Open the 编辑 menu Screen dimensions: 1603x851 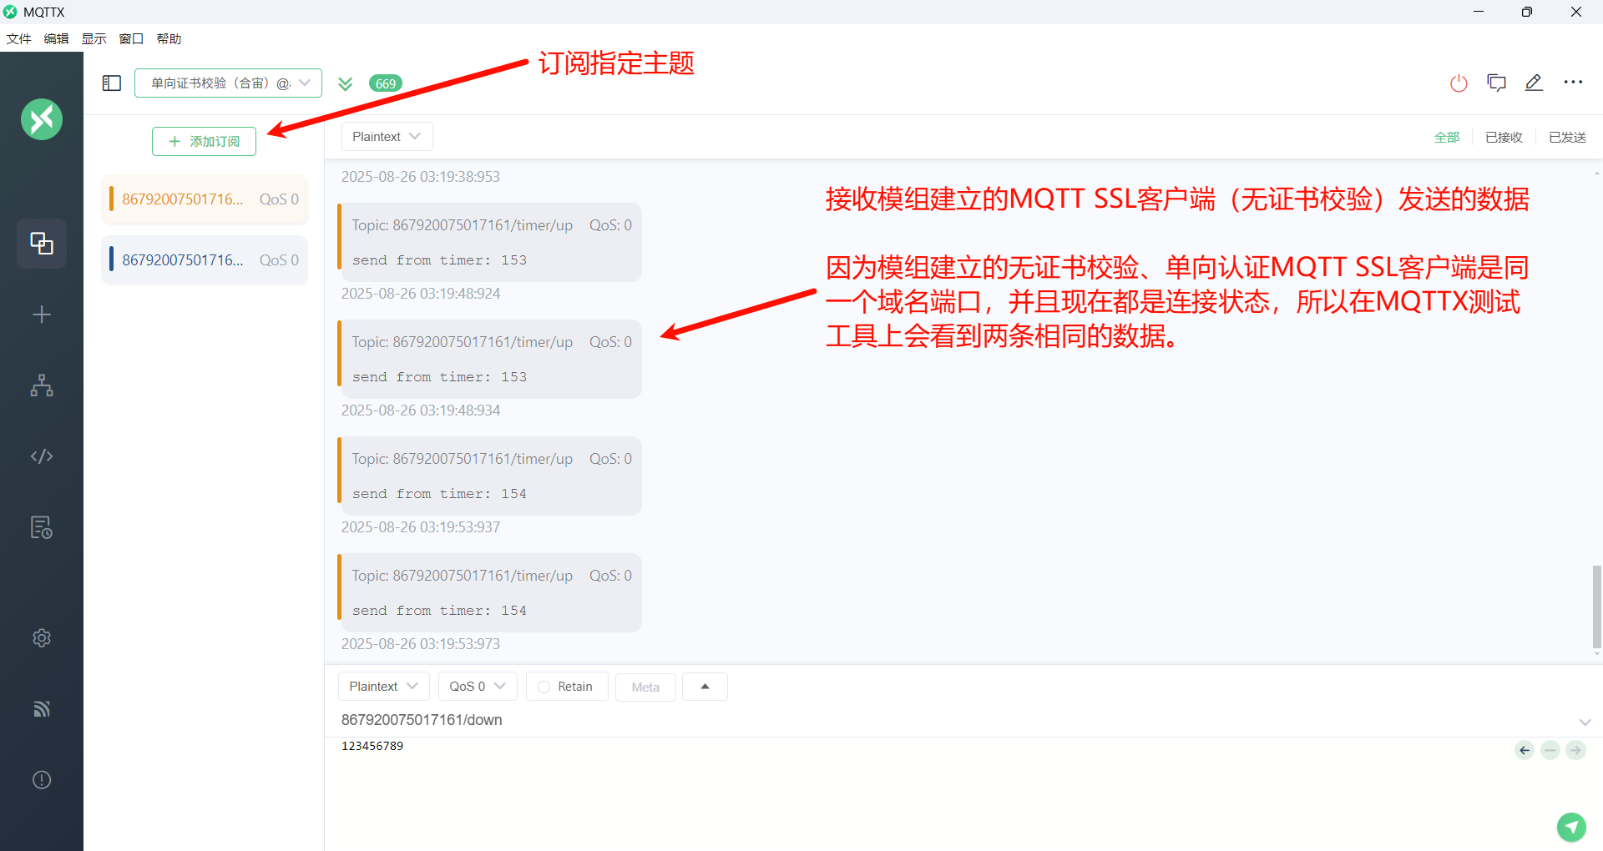56,38
